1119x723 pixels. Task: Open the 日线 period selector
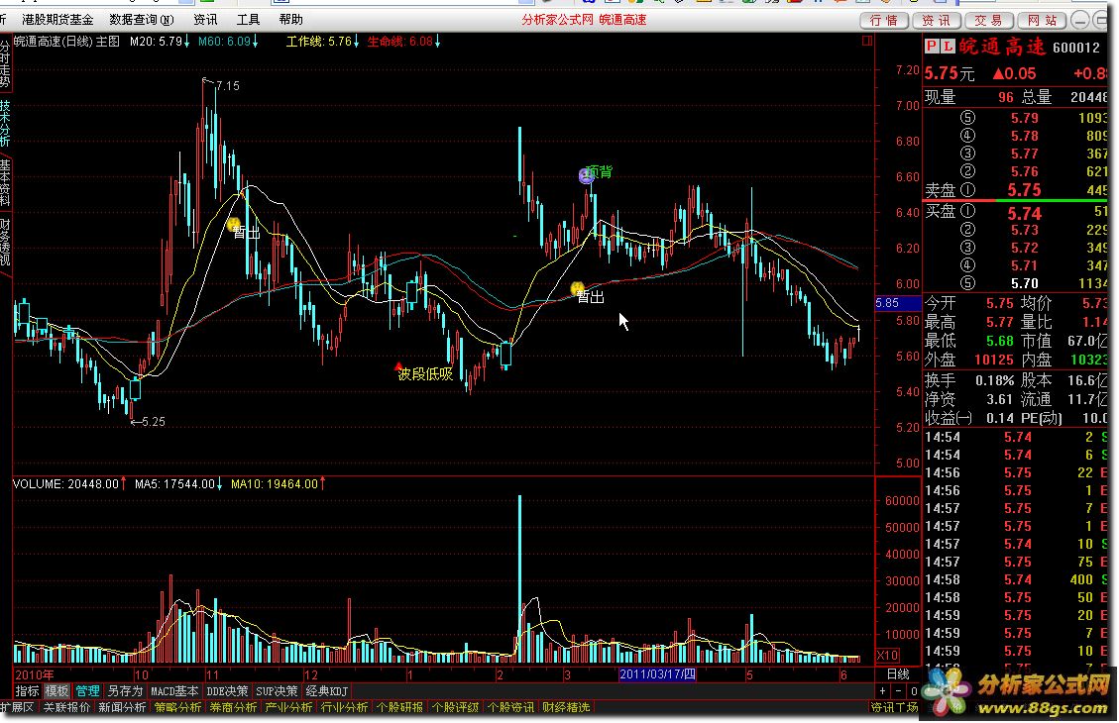(898, 673)
